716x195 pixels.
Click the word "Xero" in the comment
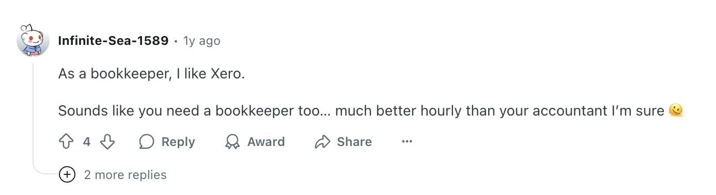click(x=227, y=74)
